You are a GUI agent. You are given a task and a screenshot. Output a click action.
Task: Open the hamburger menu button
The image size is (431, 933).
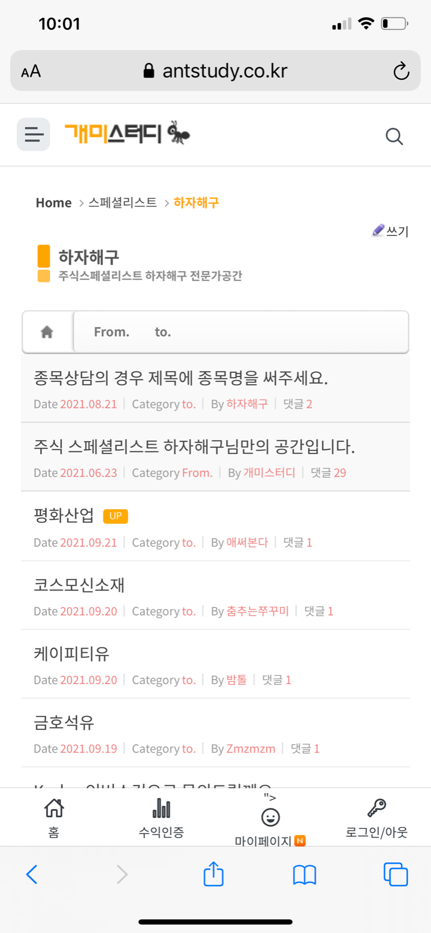[33, 134]
